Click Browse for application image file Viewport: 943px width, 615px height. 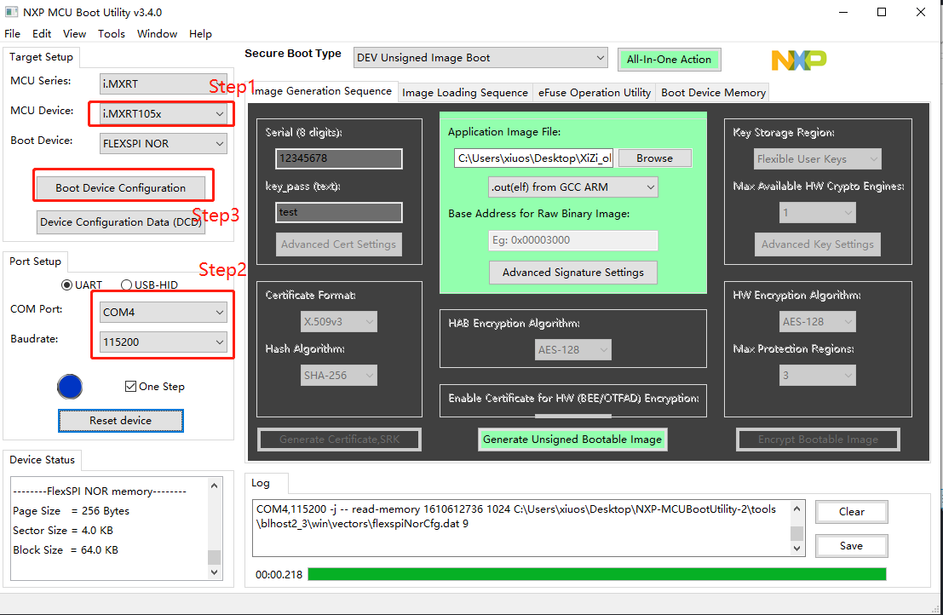click(x=654, y=158)
